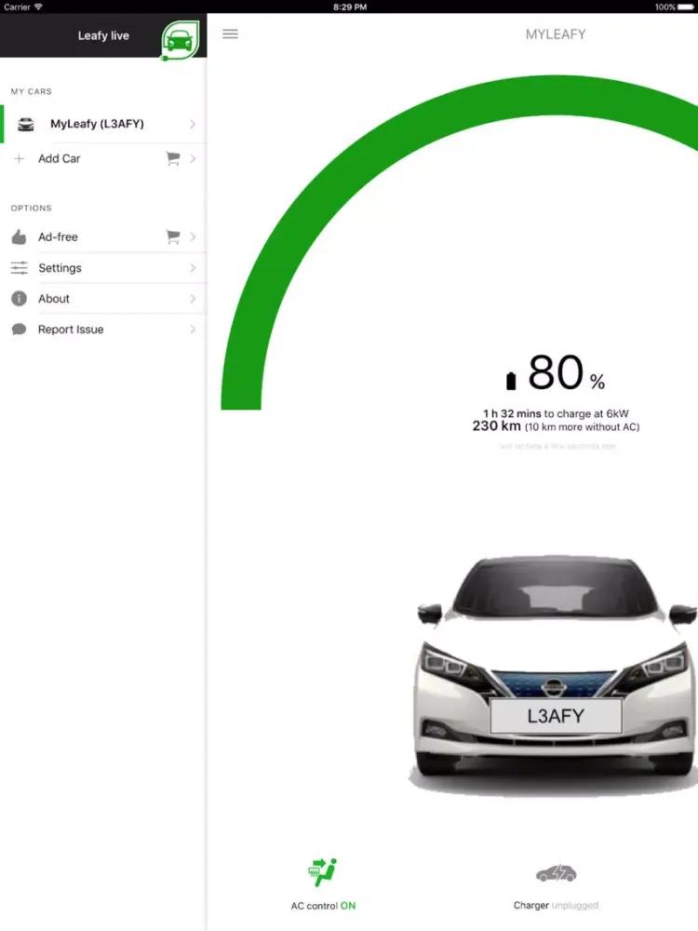Open chevron on Report Issue row
698x931 pixels.
click(193, 330)
